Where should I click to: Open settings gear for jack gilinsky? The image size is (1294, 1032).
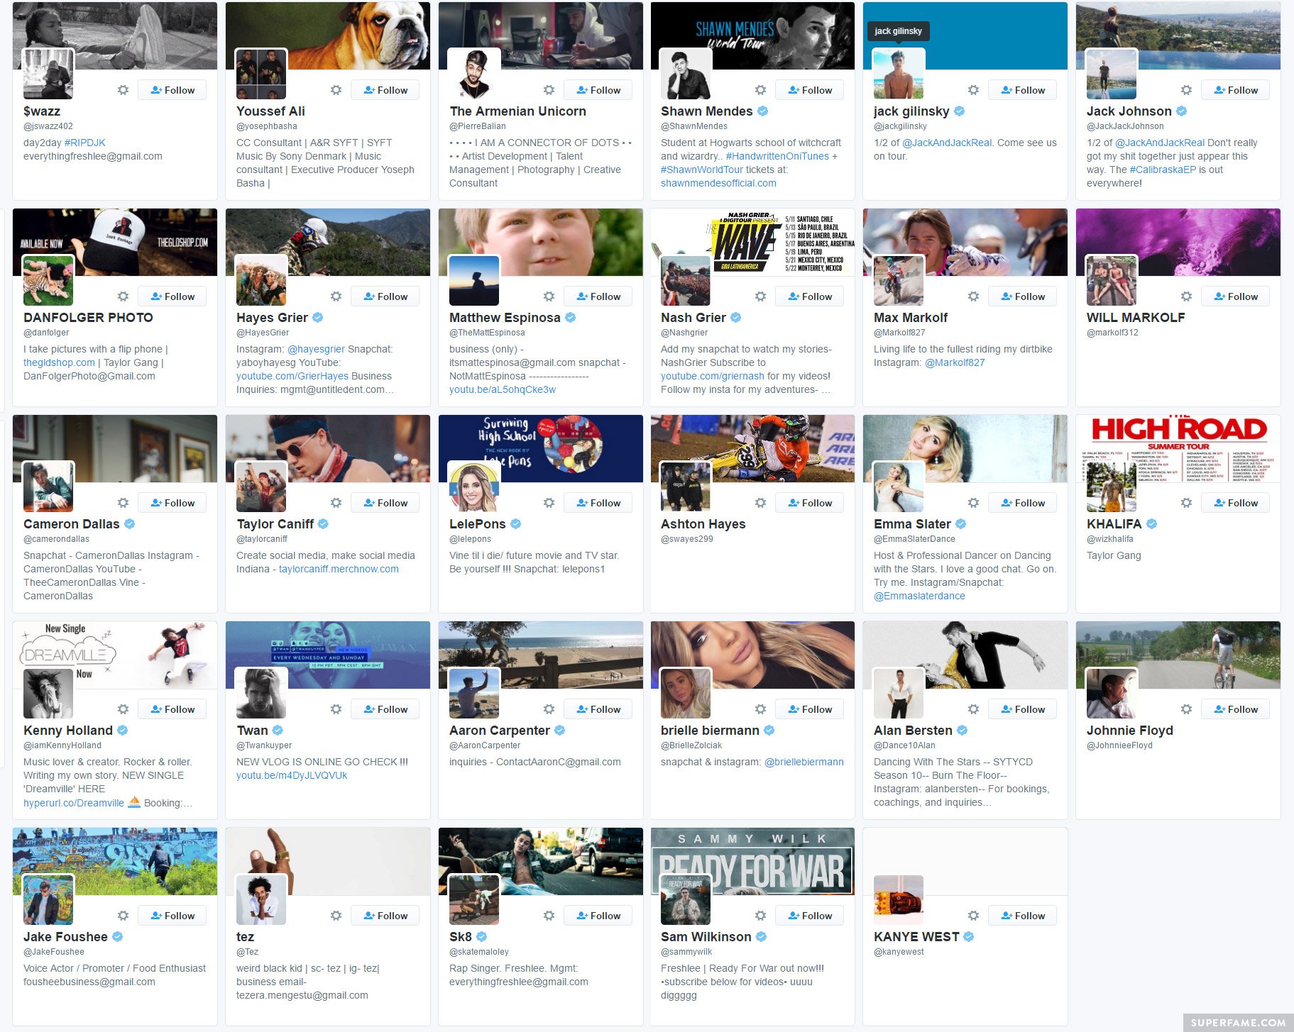tap(973, 90)
